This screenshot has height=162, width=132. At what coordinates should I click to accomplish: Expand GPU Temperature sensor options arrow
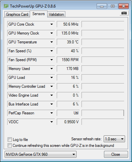coord(51,42)
